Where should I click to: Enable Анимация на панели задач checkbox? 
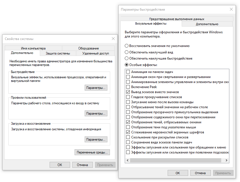click(128, 72)
